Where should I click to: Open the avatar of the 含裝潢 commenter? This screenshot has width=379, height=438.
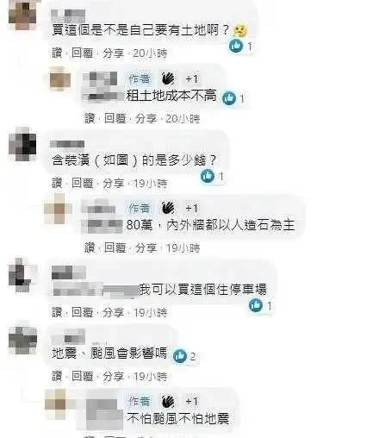coord(22,144)
